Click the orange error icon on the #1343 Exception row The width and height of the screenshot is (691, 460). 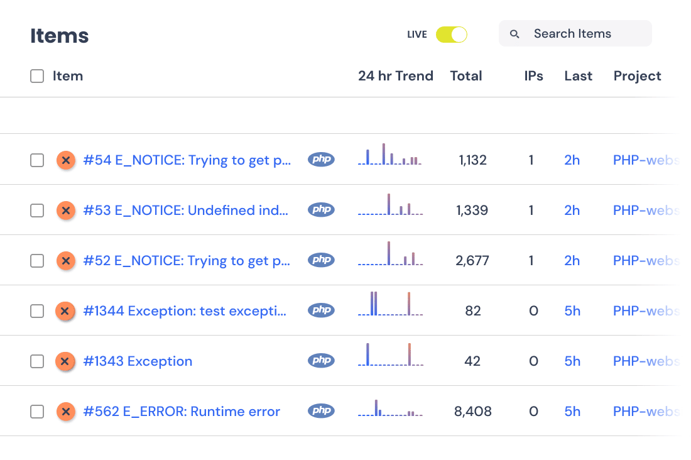tap(66, 361)
